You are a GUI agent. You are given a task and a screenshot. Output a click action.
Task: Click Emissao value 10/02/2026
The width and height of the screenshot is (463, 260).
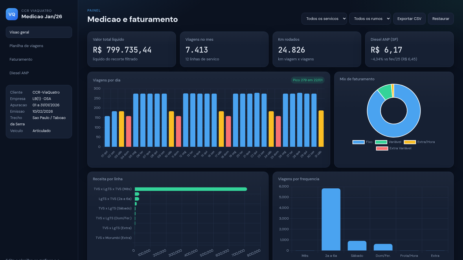coord(43,112)
